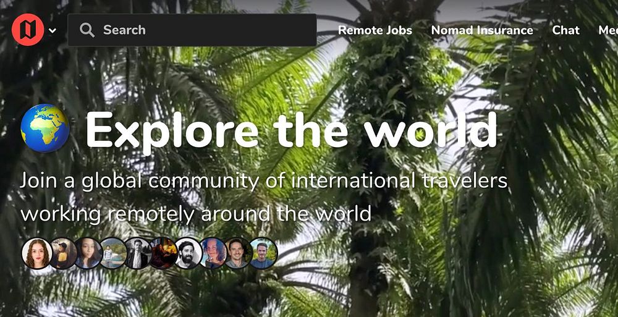Viewport: 618px width, 317px height.
Task: Open the Remote Jobs page
Action: tap(375, 30)
